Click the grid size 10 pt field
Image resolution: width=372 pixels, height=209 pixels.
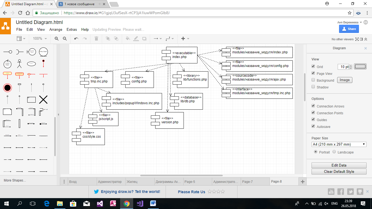point(343,67)
